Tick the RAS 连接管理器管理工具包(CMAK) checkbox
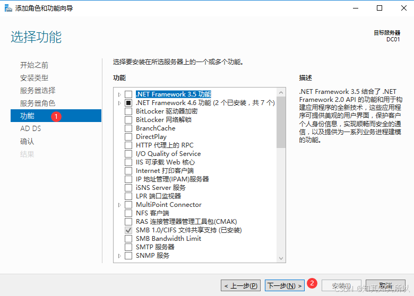414x296 pixels. pos(128,222)
